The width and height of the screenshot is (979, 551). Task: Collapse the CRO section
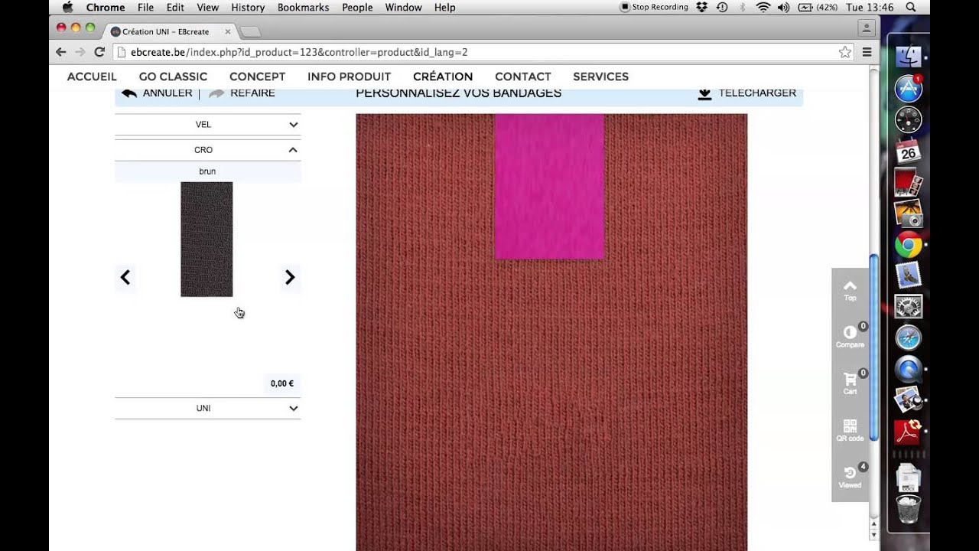pyautogui.click(x=208, y=150)
